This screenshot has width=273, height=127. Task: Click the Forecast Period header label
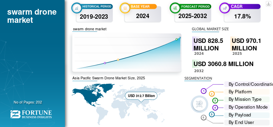coord(196,6)
